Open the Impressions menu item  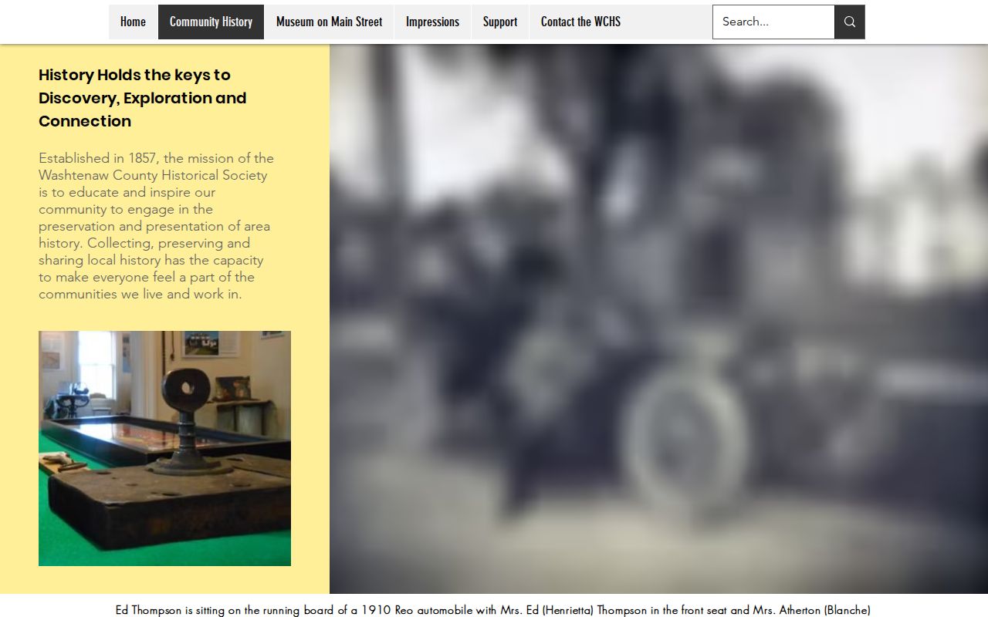coord(432,22)
